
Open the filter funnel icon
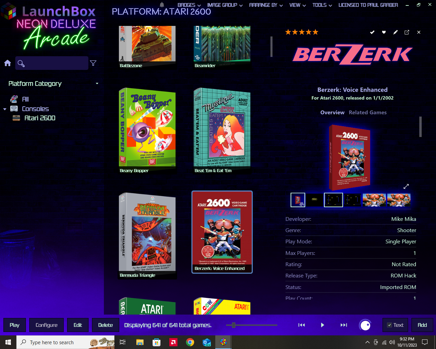click(x=93, y=63)
